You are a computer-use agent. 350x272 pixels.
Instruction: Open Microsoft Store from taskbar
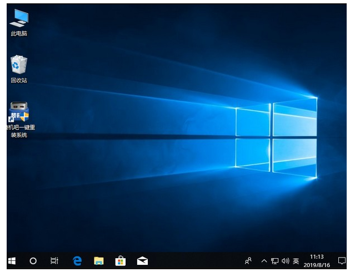(x=120, y=260)
